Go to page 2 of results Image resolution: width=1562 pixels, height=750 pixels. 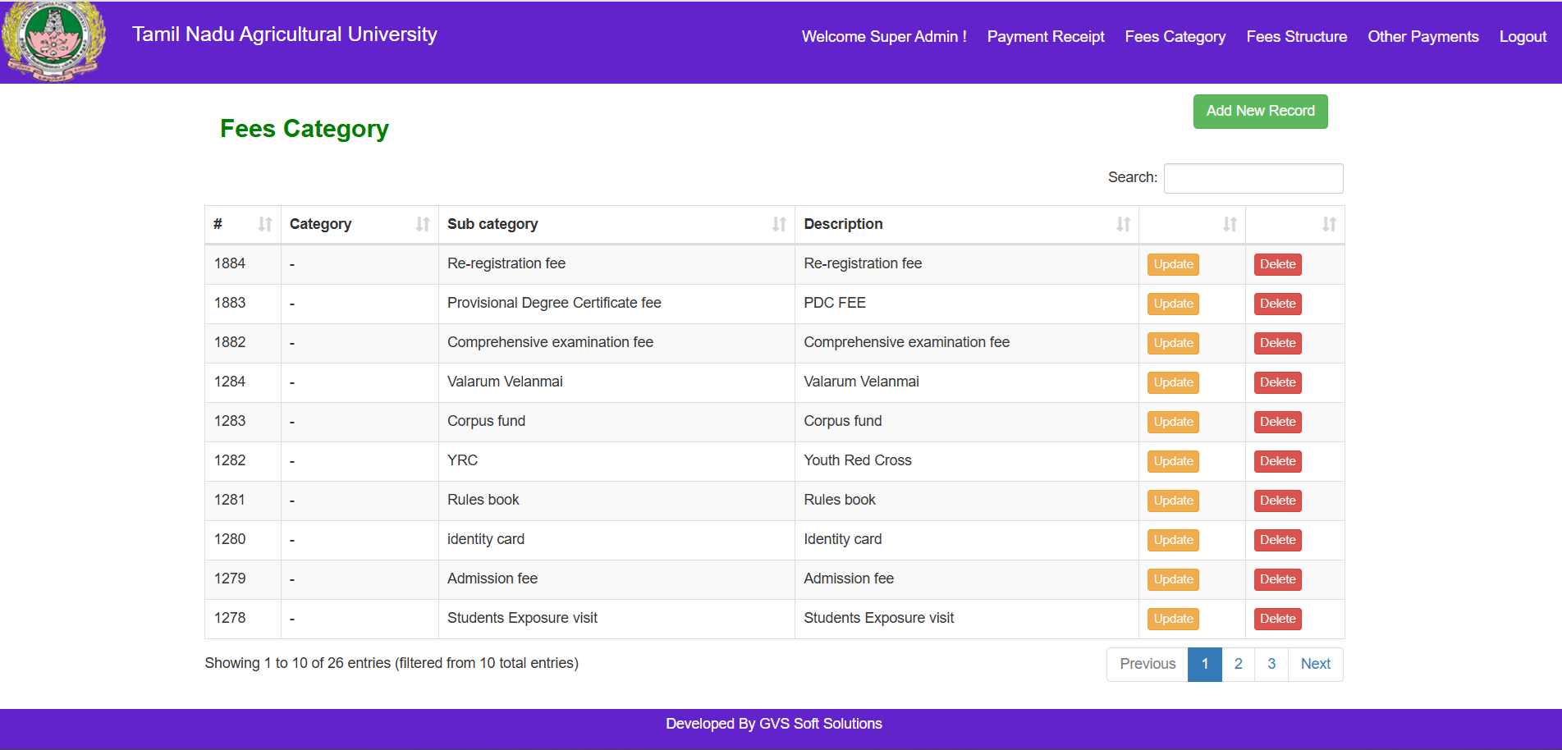[1238, 664]
